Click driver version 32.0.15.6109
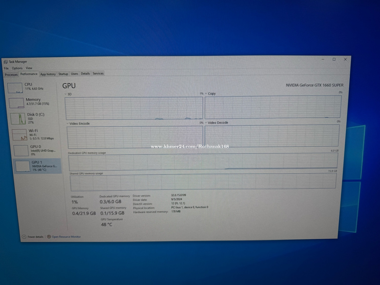 179,195
